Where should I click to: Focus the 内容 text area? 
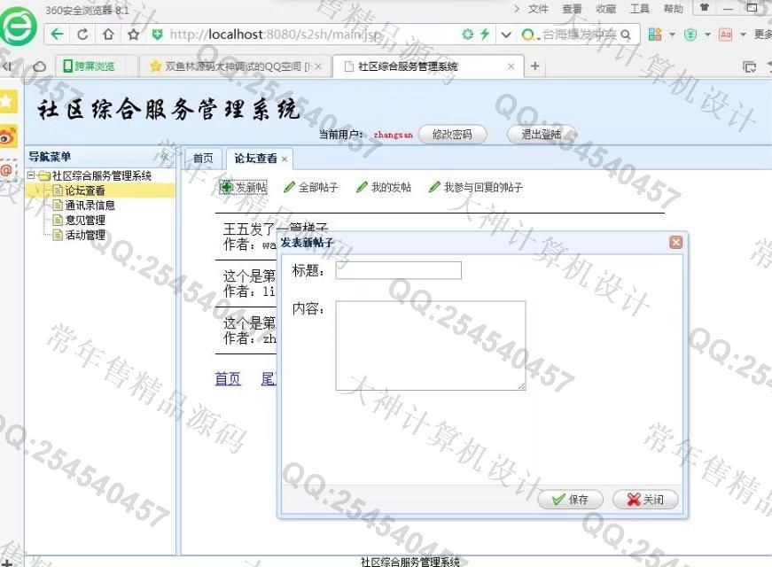tap(431, 346)
